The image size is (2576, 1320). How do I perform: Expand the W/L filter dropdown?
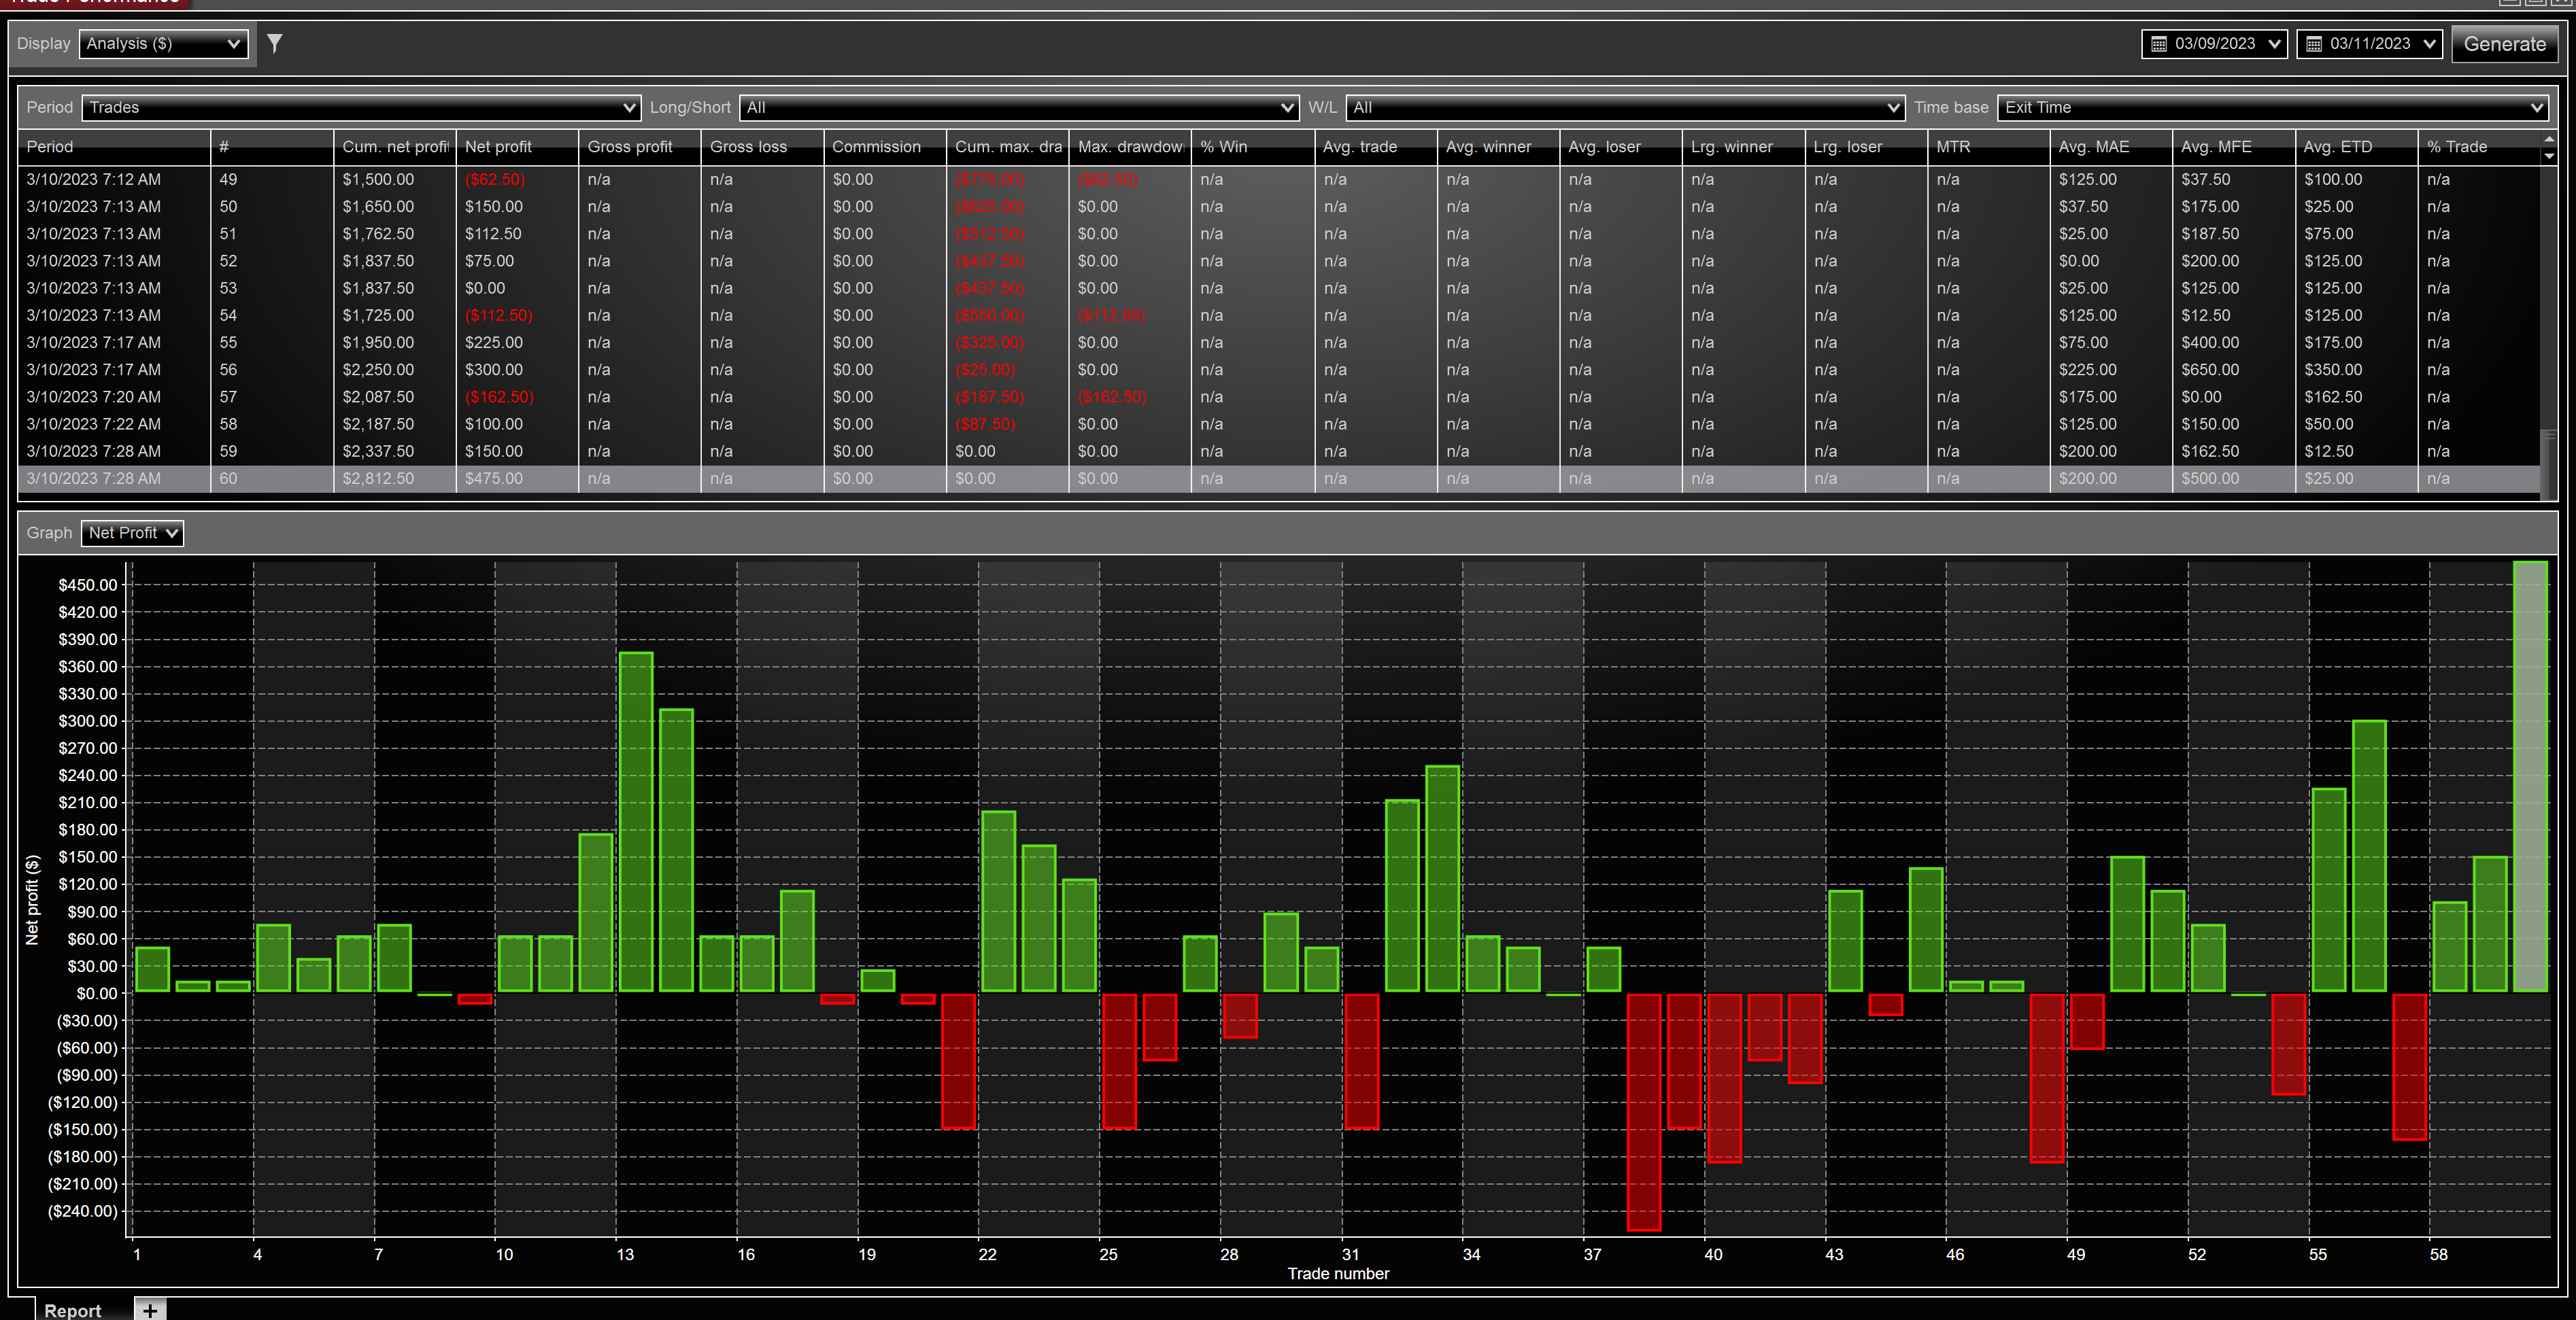1625,108
